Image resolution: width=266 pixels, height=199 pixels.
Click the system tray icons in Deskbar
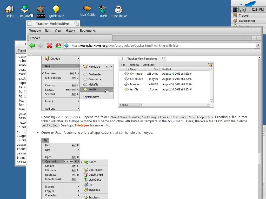coord(239,10)
